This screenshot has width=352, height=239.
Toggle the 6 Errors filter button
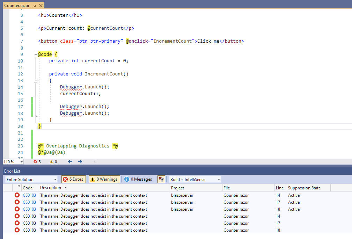(x=73, y=179)
